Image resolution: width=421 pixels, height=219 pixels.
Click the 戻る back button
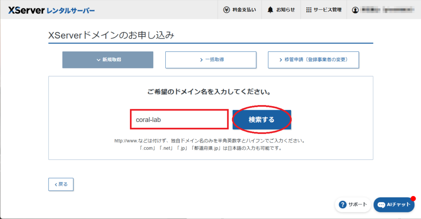(x=61, y=184)
